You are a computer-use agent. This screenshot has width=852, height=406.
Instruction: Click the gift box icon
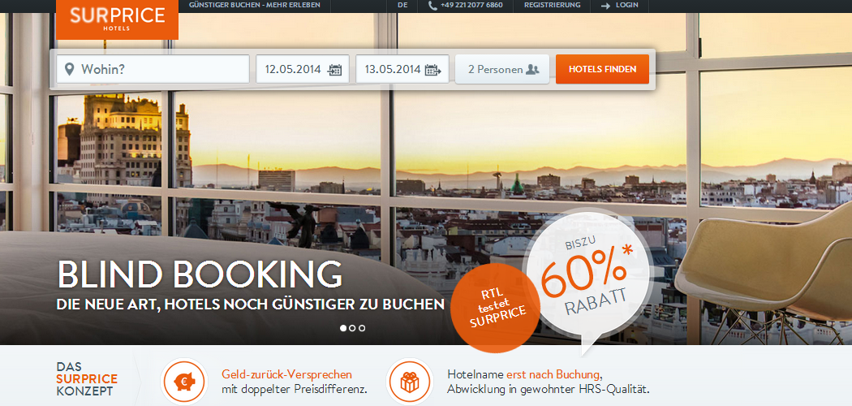click(410, 381)
